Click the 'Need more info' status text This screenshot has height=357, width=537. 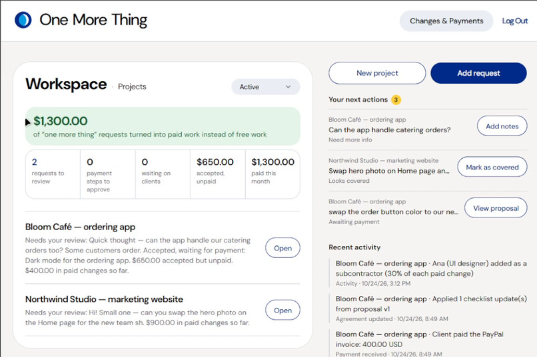(350, 140)
